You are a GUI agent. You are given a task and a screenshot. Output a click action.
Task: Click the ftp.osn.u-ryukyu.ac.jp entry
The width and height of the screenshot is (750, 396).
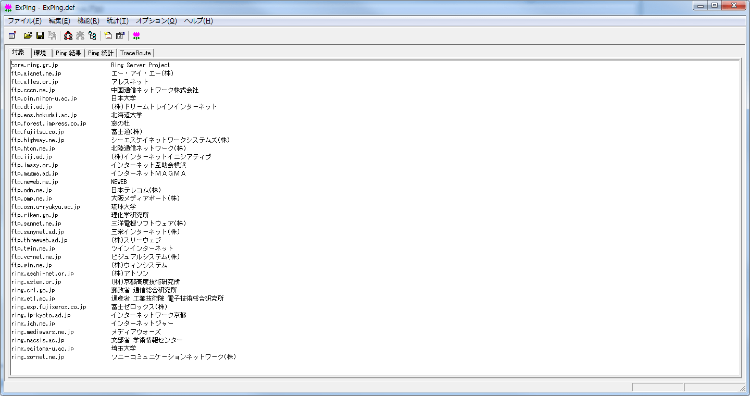(46, 207)
